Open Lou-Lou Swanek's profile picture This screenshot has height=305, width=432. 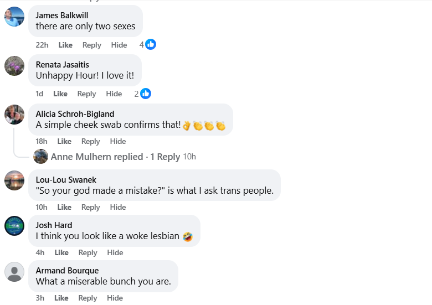(14, 180)
